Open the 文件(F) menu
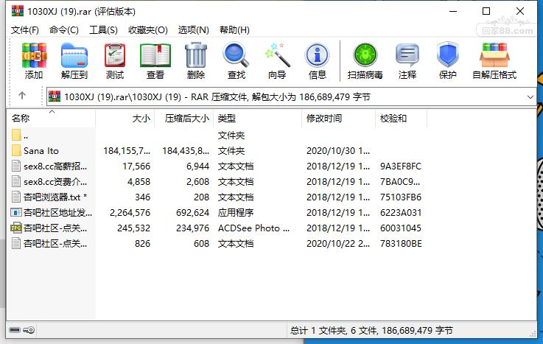 coord(25,30)
